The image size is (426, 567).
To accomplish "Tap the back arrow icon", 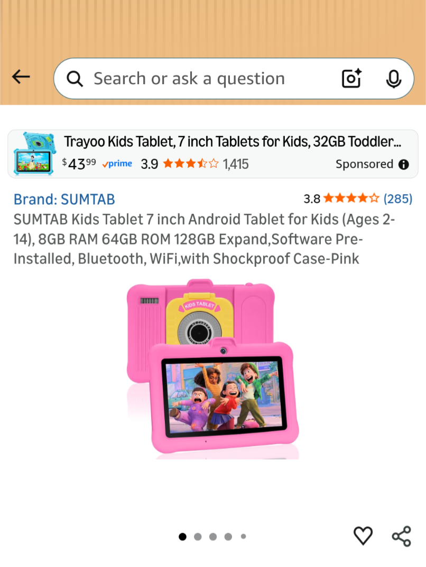I will pyautogui.click(x=21, y=77).
